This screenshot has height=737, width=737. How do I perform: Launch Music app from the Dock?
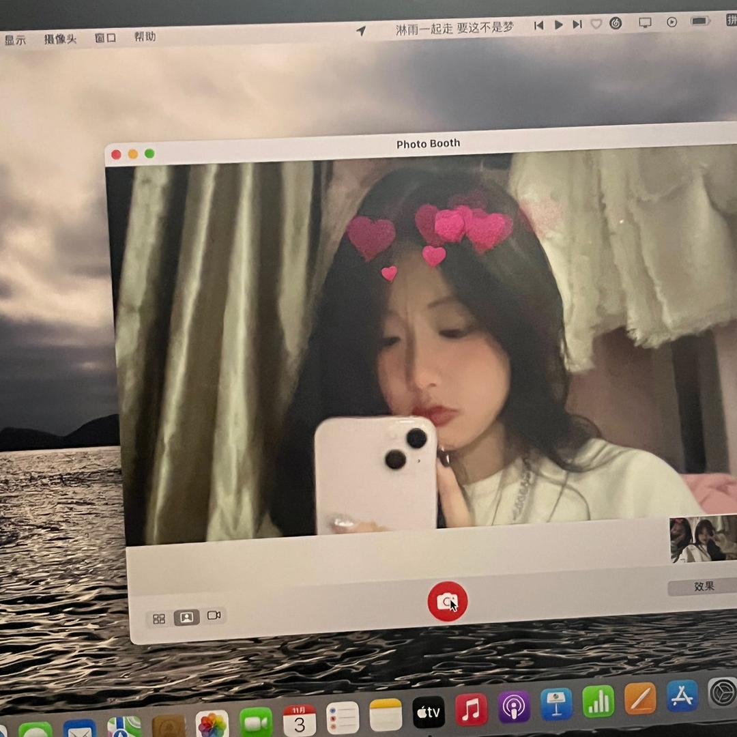click(x=471, y=710)
